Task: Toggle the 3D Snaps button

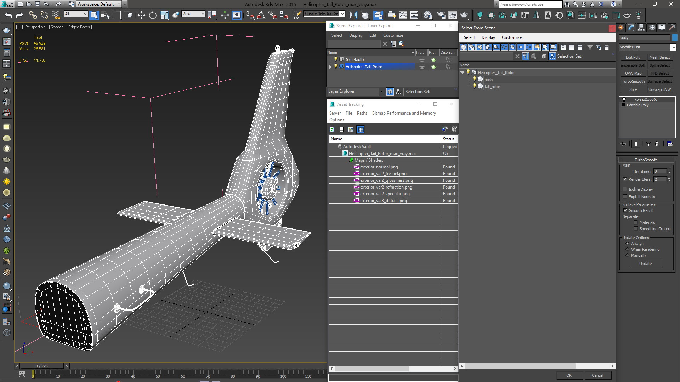Action: point(250,15)
